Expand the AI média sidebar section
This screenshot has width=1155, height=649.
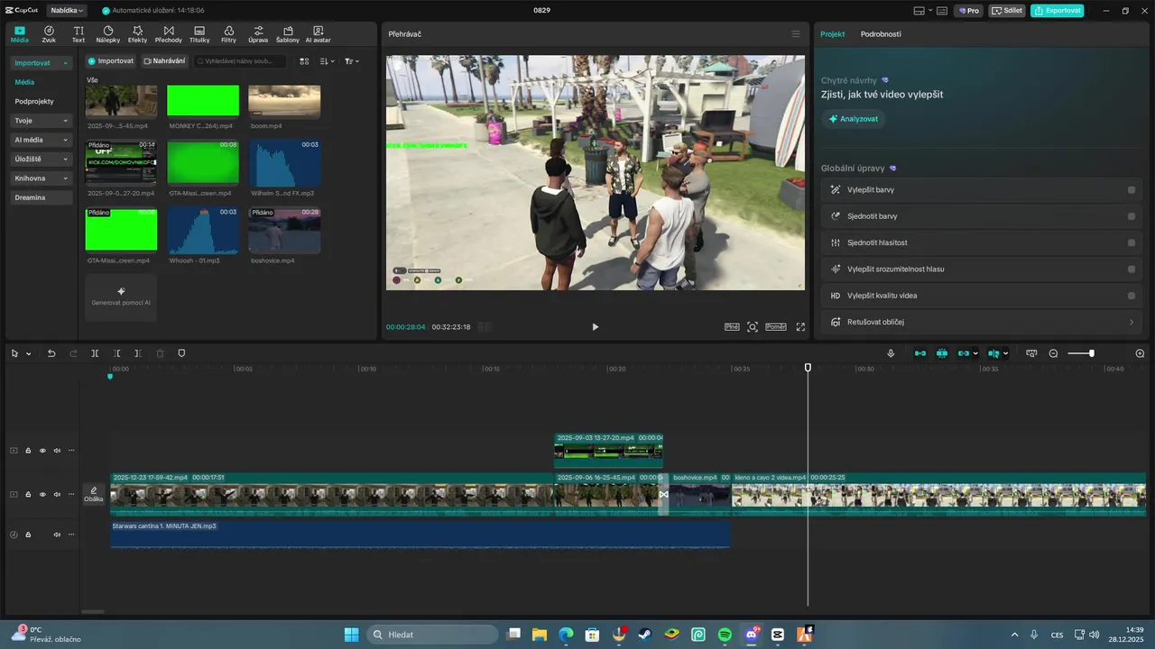[42, 140]
